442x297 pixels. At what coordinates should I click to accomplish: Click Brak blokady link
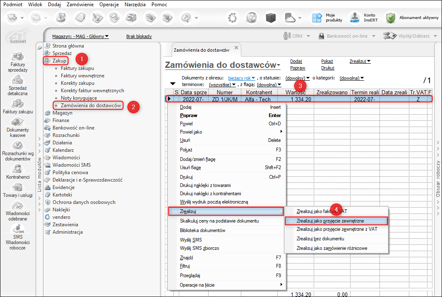[x=139, y=36]
